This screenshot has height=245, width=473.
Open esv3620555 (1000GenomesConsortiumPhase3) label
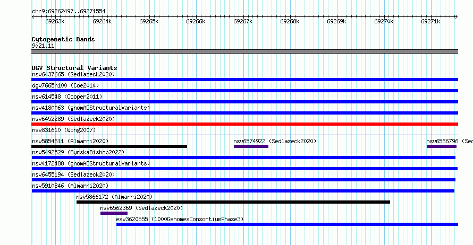point(180,219)
